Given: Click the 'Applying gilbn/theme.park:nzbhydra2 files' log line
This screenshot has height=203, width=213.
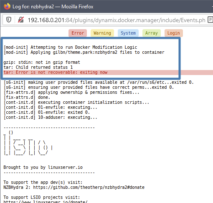Looking at the screenshot, I should pyautogui.click(x=84, y=52).
